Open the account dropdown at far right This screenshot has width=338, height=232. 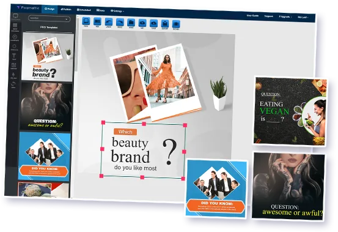[x=303, y=17]
